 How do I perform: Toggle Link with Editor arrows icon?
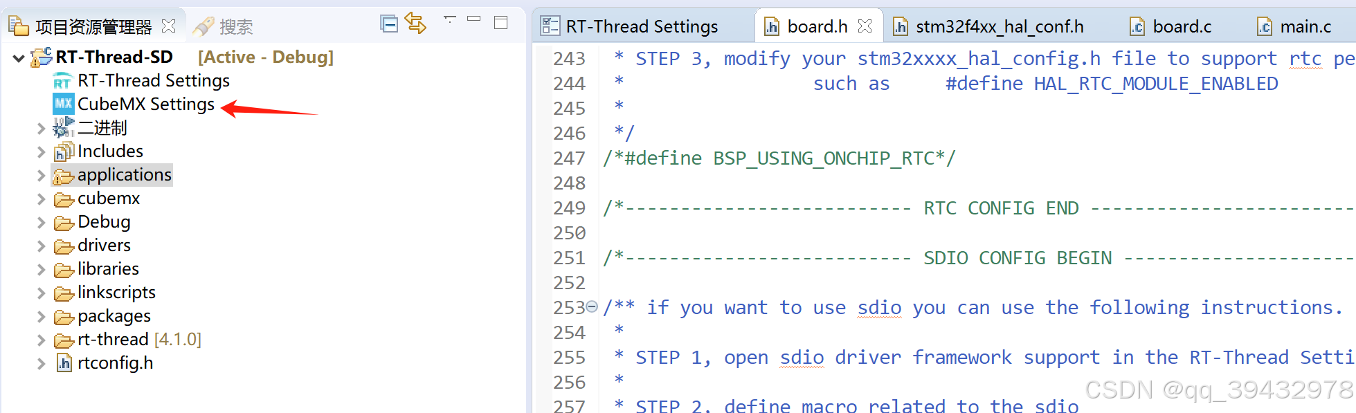point(415,23)
